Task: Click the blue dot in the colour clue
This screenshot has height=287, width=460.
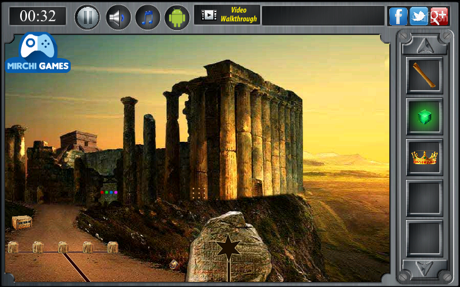Action: click(111, 192)
